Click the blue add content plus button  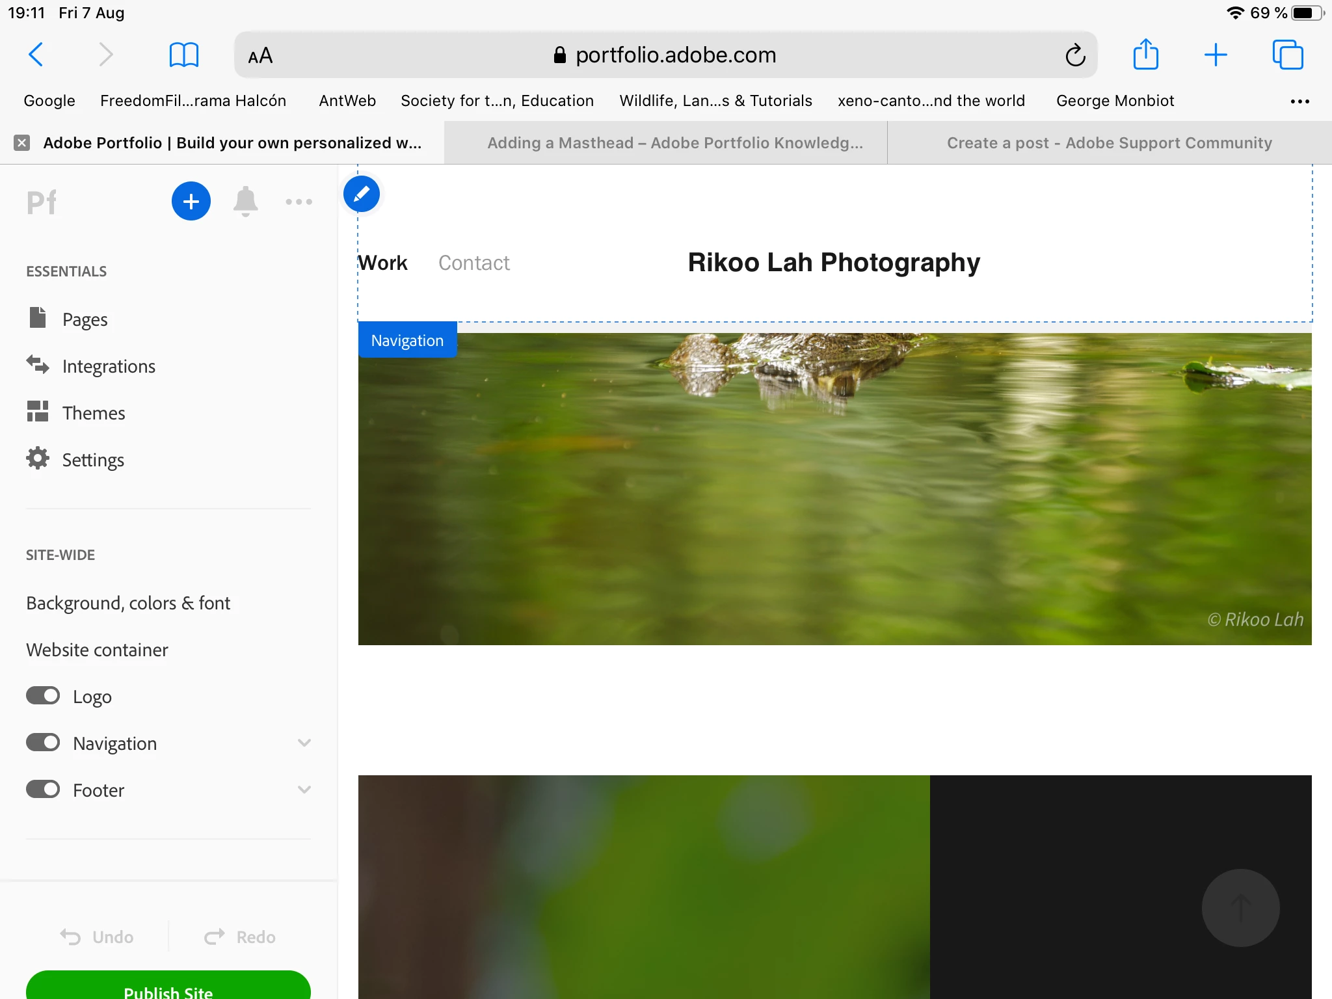pyautogui.click(x=191, y=201)
